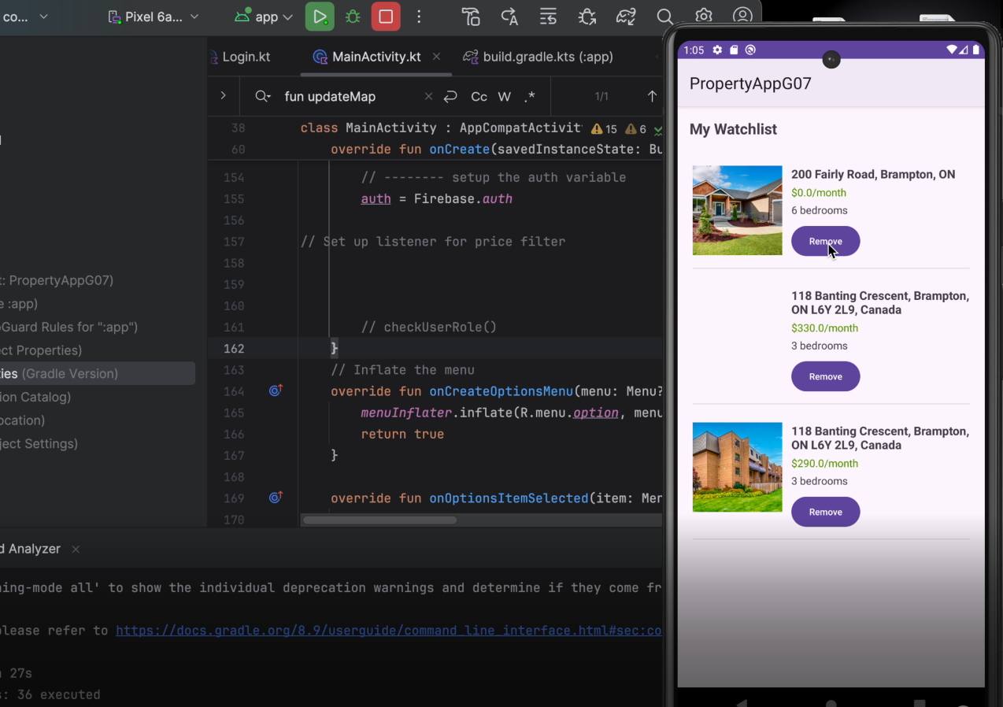This screenshot has height=707, width=1003.
Task: Open the more actions vertical dots menu
Action: [419, 17]
